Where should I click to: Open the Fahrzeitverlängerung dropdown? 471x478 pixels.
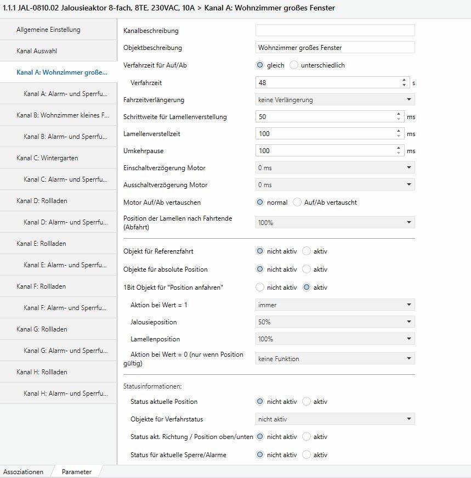pos(335,100)
